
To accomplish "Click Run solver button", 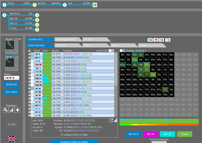I will 12,92.
